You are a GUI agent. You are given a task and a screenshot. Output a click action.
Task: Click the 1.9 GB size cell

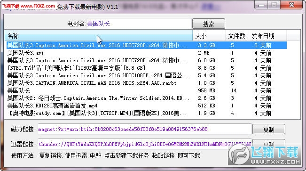pos(206,113)
